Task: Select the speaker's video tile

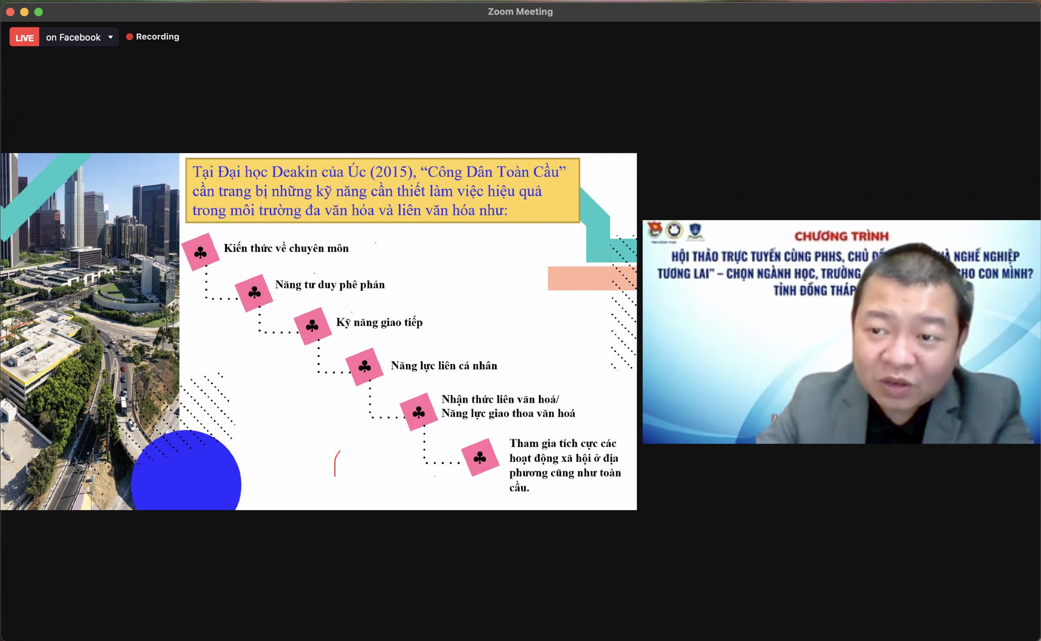Action: [841, 331]
